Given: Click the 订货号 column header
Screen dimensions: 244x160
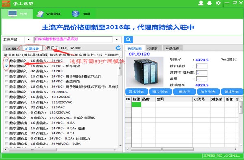Looking at the screenshot, I should (201, 99).
